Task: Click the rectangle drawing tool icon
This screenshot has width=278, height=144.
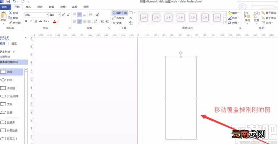Action: [130, 13]
